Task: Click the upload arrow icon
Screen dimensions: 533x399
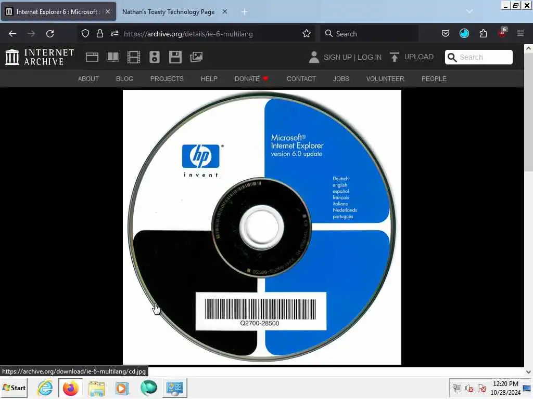Action: [395, 57]
